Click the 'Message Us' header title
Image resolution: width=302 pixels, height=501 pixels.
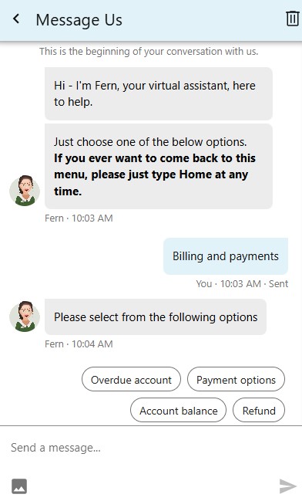click(79, 20)
